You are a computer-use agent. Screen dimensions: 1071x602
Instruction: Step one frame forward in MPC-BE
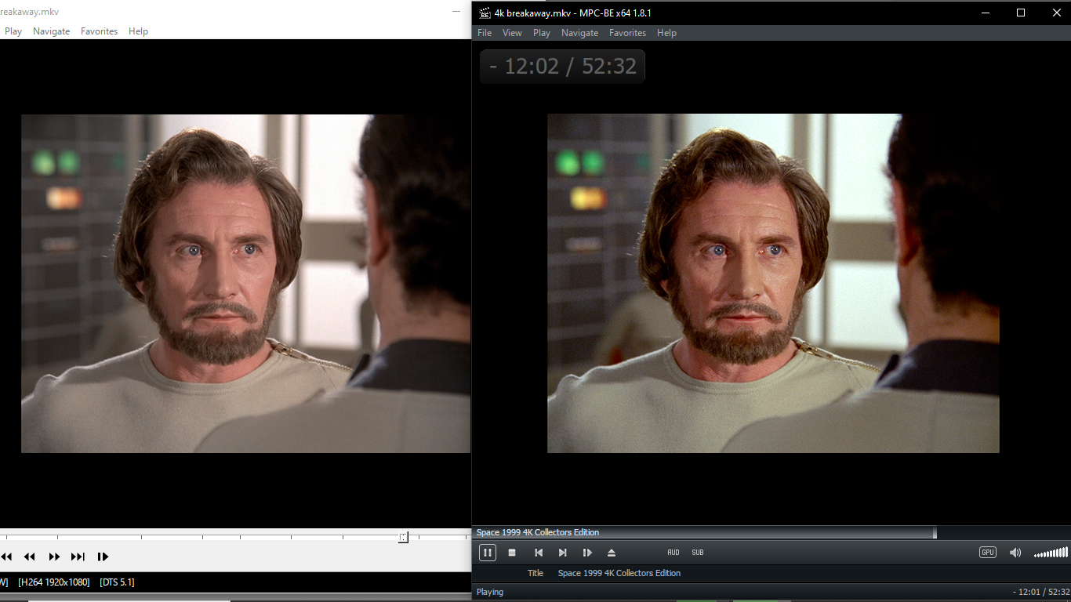pos(587,553)
